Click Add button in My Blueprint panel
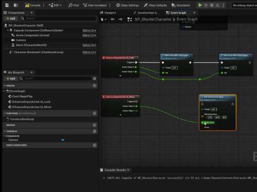The width and height of the screenshot is (257, 192). (x=11, y=78)
